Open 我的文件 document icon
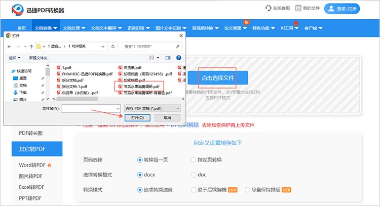Viewport: 380px width, 206px height. (x=298, y=8)
